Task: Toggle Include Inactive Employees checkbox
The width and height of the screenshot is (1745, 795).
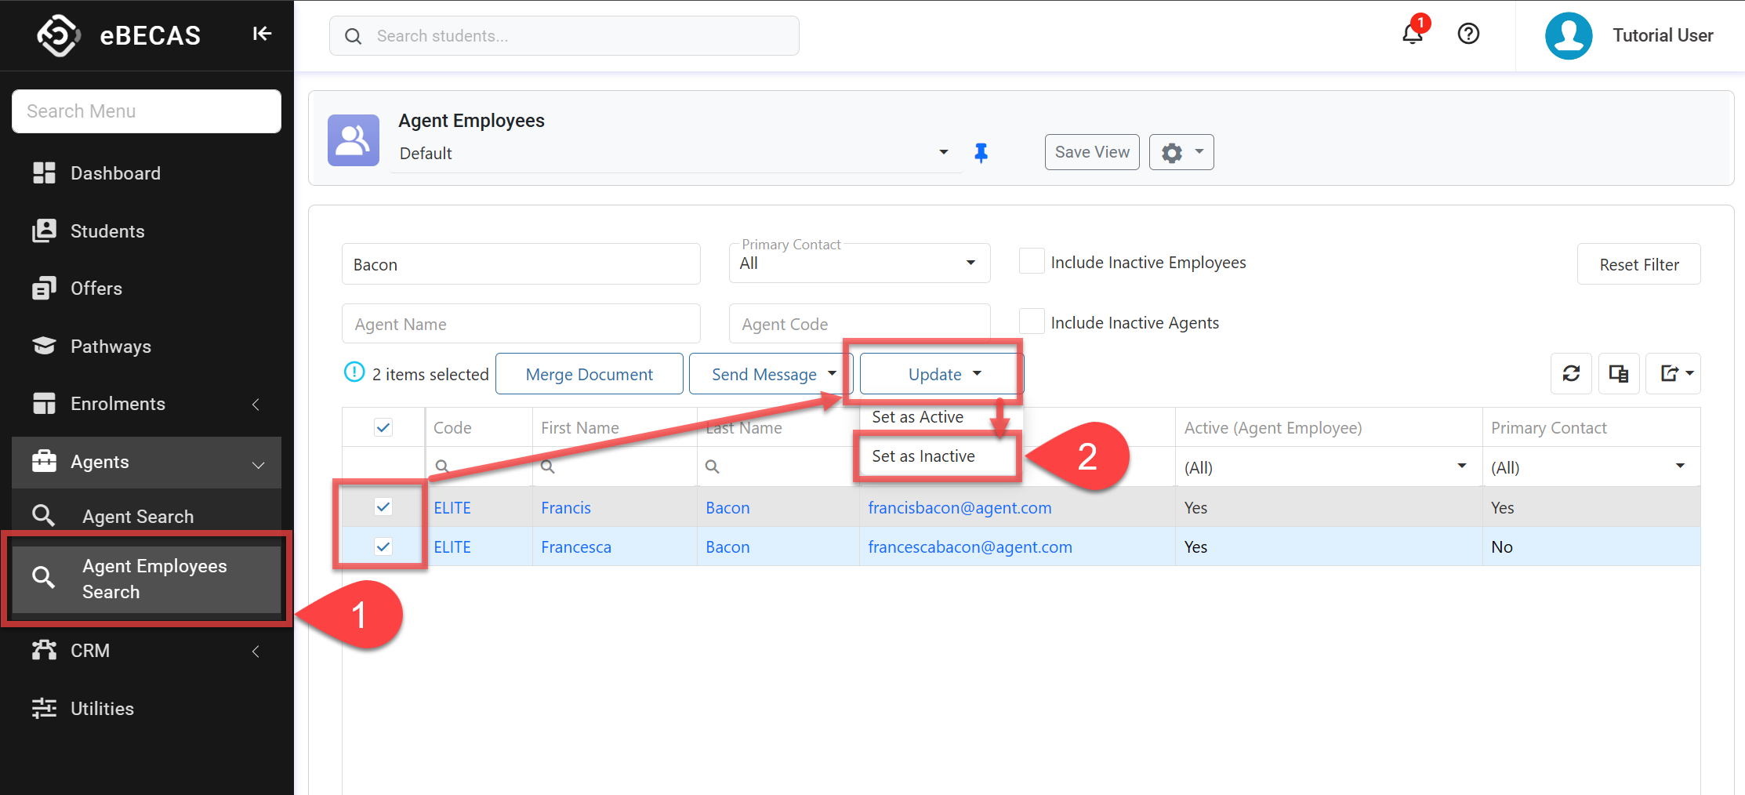Action: tap(1031, 261)
